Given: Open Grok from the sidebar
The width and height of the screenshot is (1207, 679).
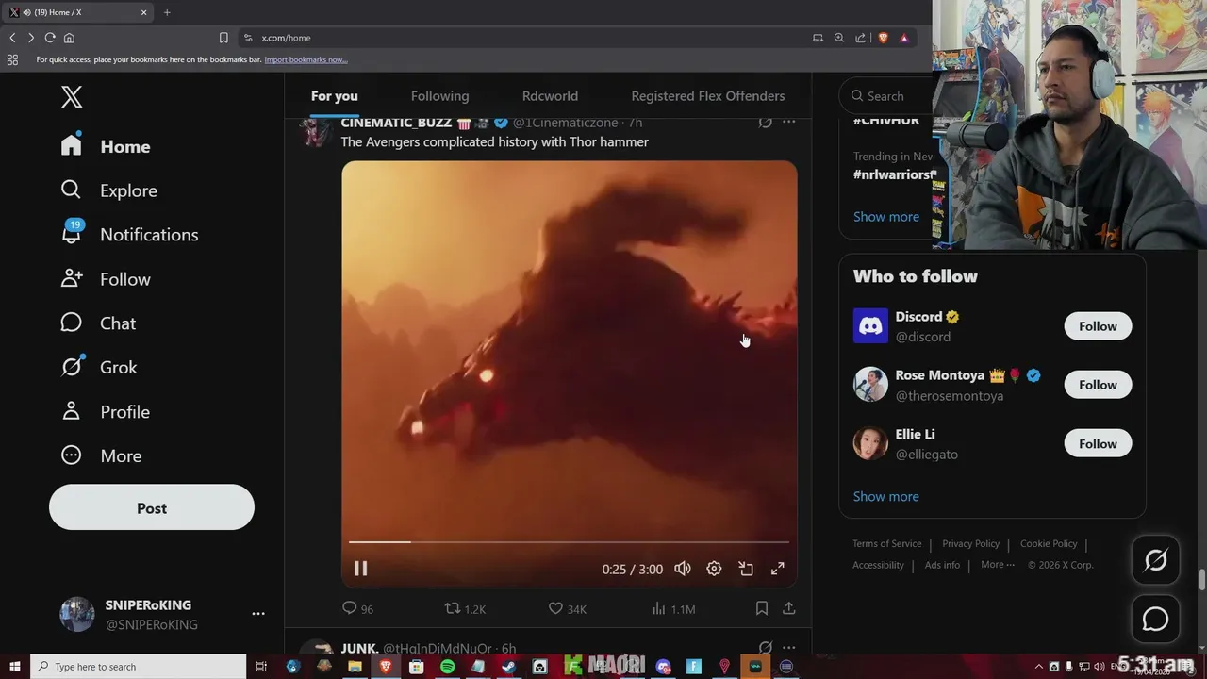Looking at the screenshot, I should 99,367.
